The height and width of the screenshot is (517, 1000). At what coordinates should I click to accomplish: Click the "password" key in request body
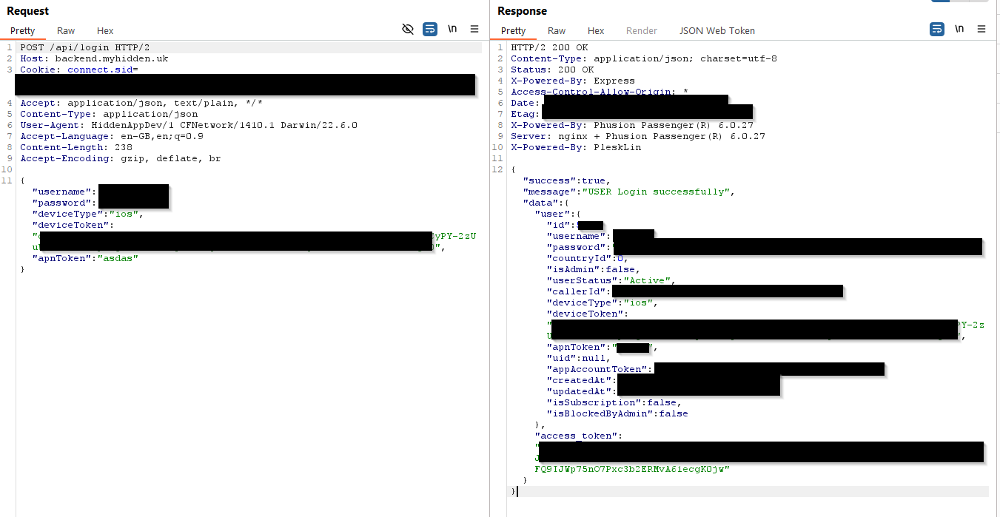[x=62, y=203]
